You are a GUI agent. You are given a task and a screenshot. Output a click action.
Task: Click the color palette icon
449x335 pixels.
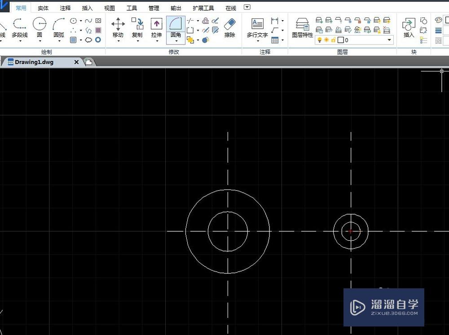click(438, 20)
